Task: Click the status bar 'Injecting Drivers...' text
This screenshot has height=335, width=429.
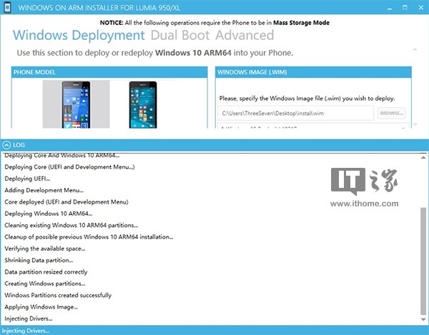Action: [x=26, y=331]
